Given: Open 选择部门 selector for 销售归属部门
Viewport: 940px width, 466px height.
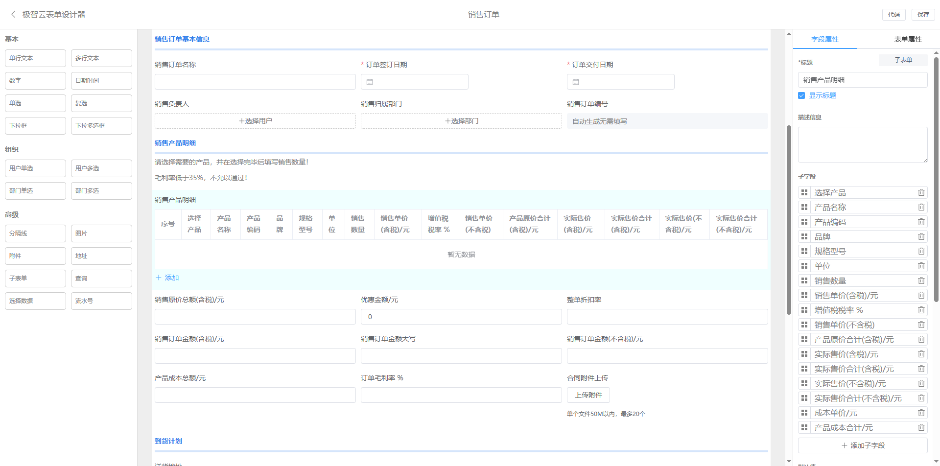Looking at the screenshot, I should point(461,121).
